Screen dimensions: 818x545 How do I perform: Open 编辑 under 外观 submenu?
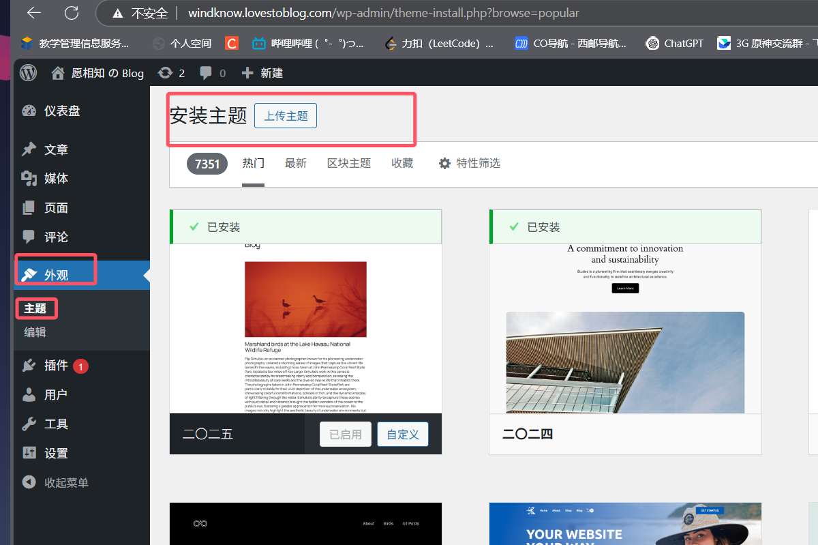[35, 332]
